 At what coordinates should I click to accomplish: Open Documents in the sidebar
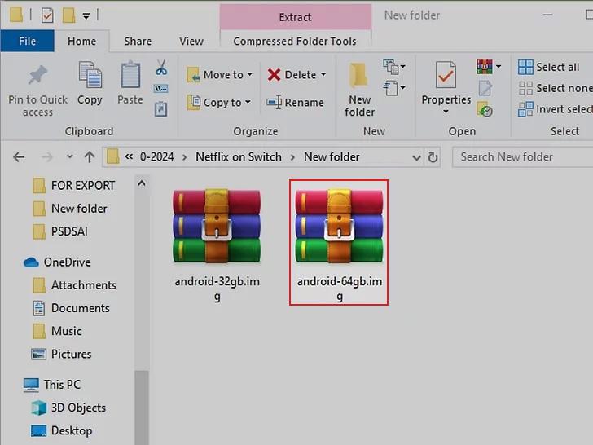[x=72, y=308]
